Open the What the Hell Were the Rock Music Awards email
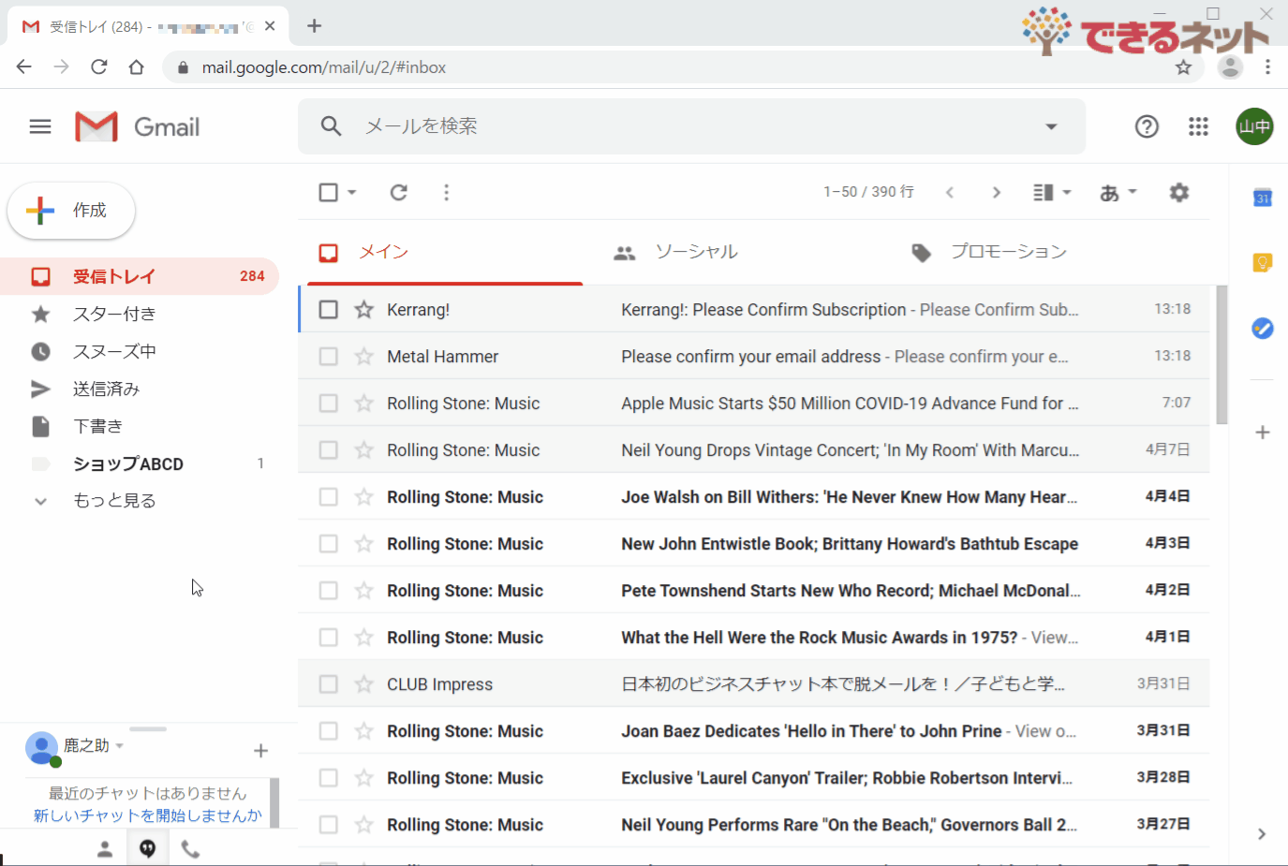 click(x=754, y=637)
